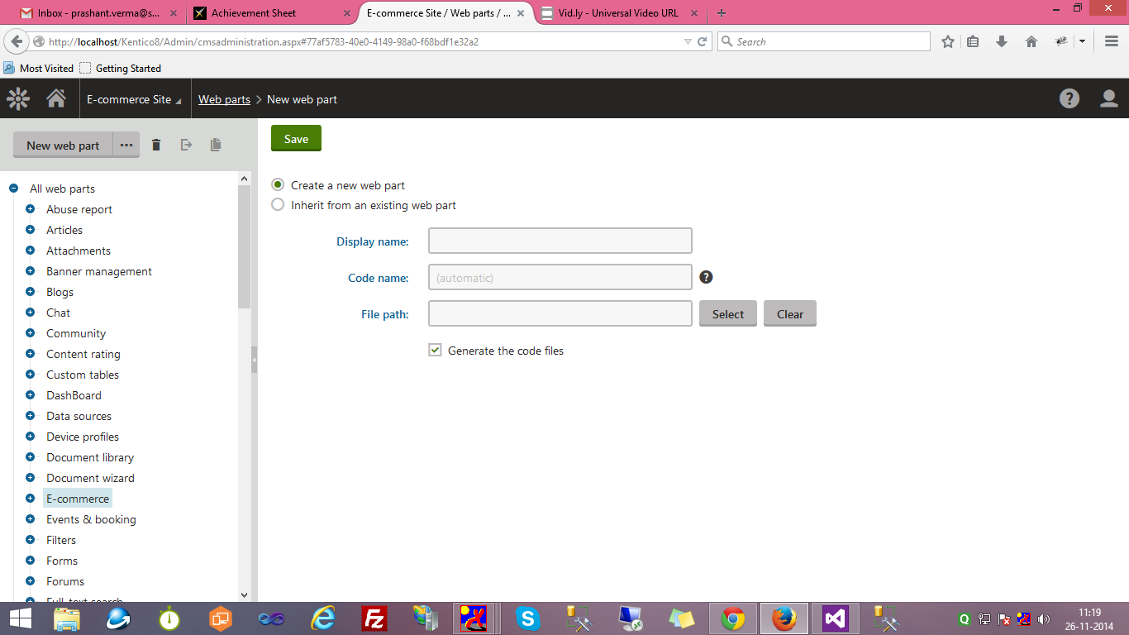Select Custom tables in the tree
The height and width of the screenshot is (635, 1129).
tap(83, 375)
